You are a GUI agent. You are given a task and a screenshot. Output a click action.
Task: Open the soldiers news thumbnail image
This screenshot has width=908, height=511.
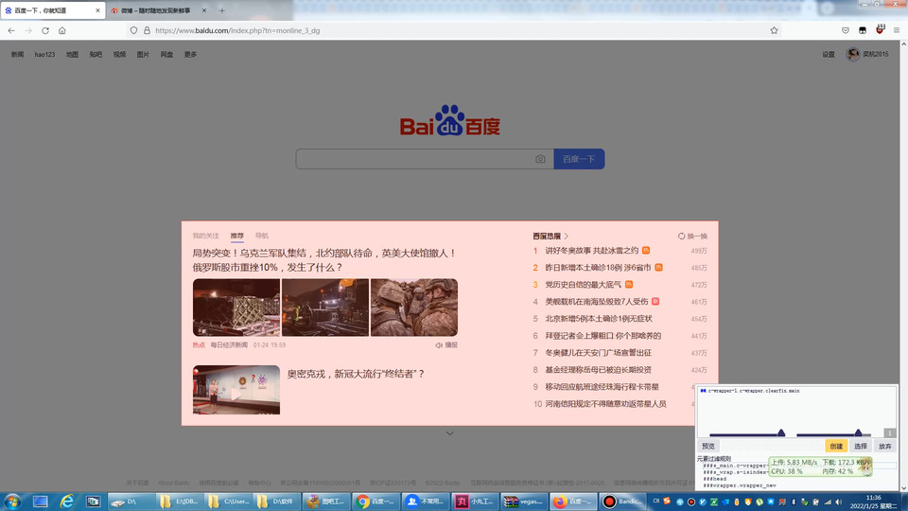[x=414, y=307]
